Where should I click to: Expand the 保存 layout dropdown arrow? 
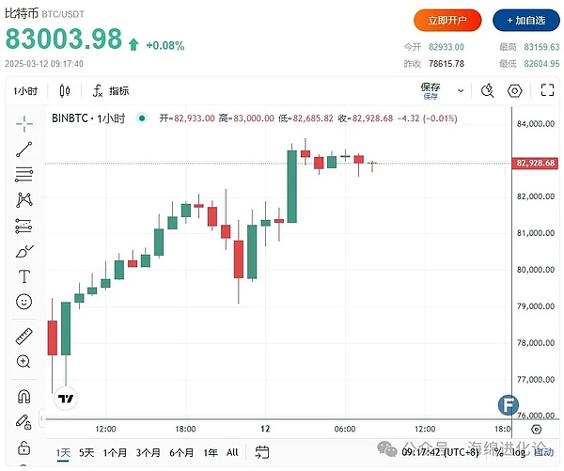(460, 91)
